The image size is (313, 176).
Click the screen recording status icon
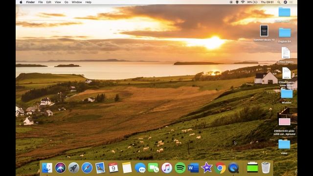click(x=231, y=2)
